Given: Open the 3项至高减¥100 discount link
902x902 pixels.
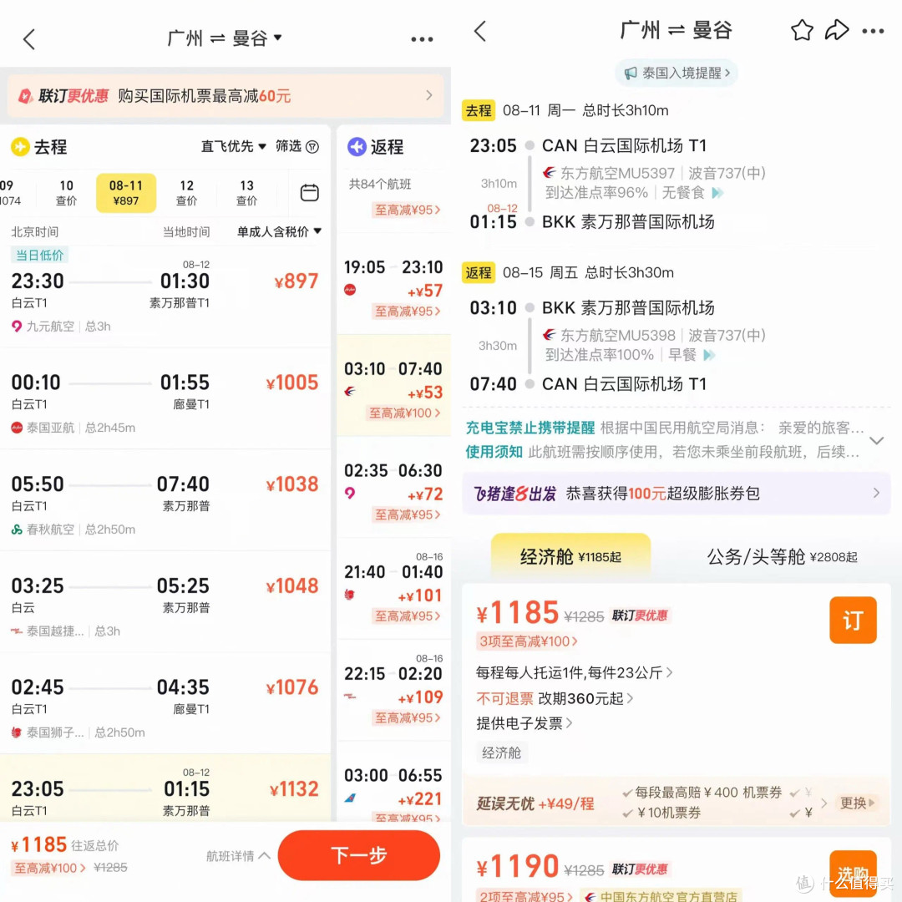Looking at the screenshot, I should (528, 641).
